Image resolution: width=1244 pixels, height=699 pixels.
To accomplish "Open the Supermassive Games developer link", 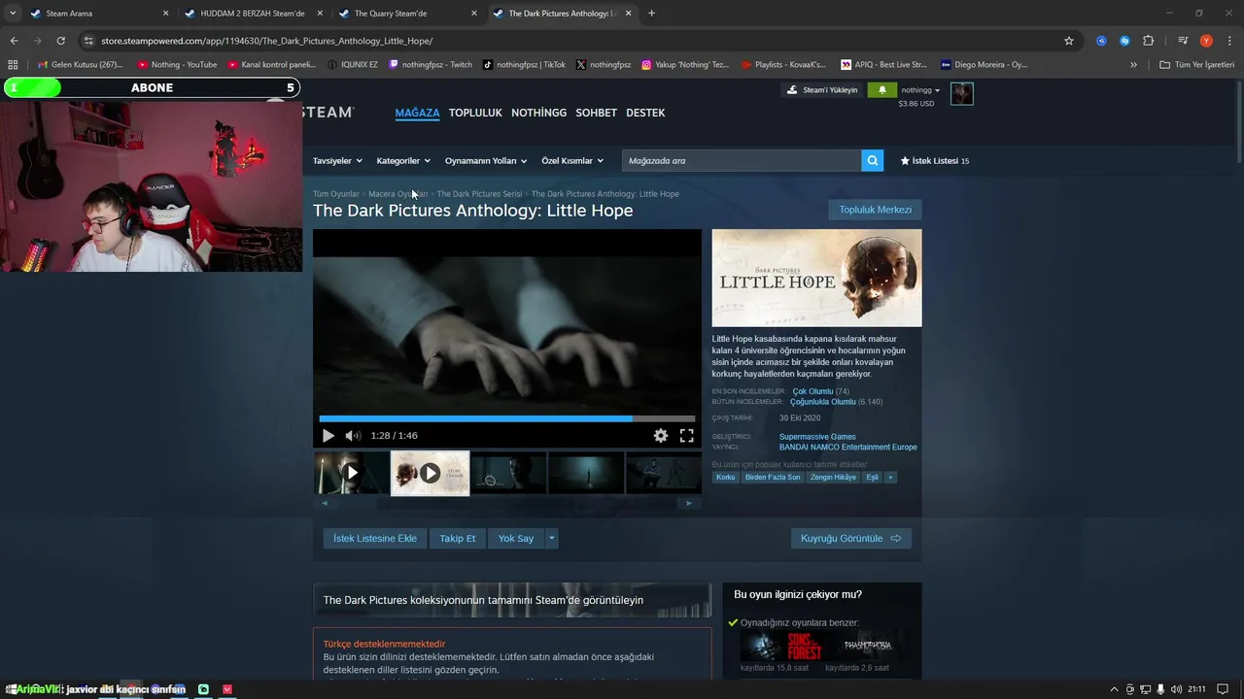I will click(817, 437).
